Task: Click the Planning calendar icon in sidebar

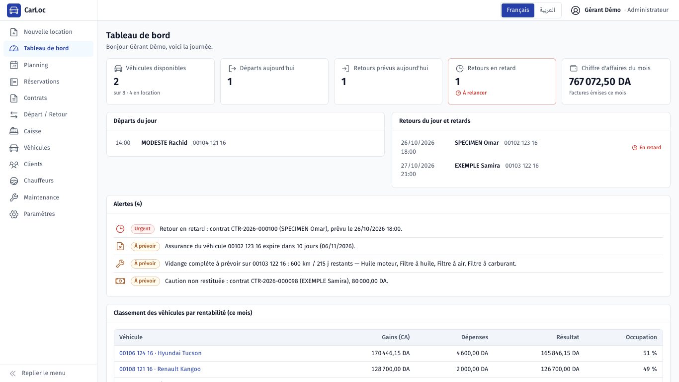Action: click(x=14, y=65)
